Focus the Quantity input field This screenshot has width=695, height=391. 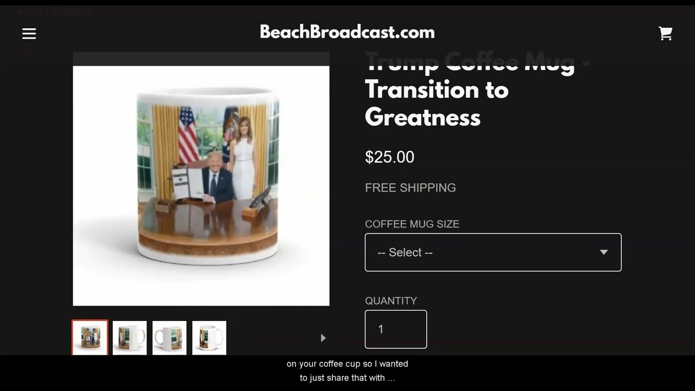click(396, 329)
